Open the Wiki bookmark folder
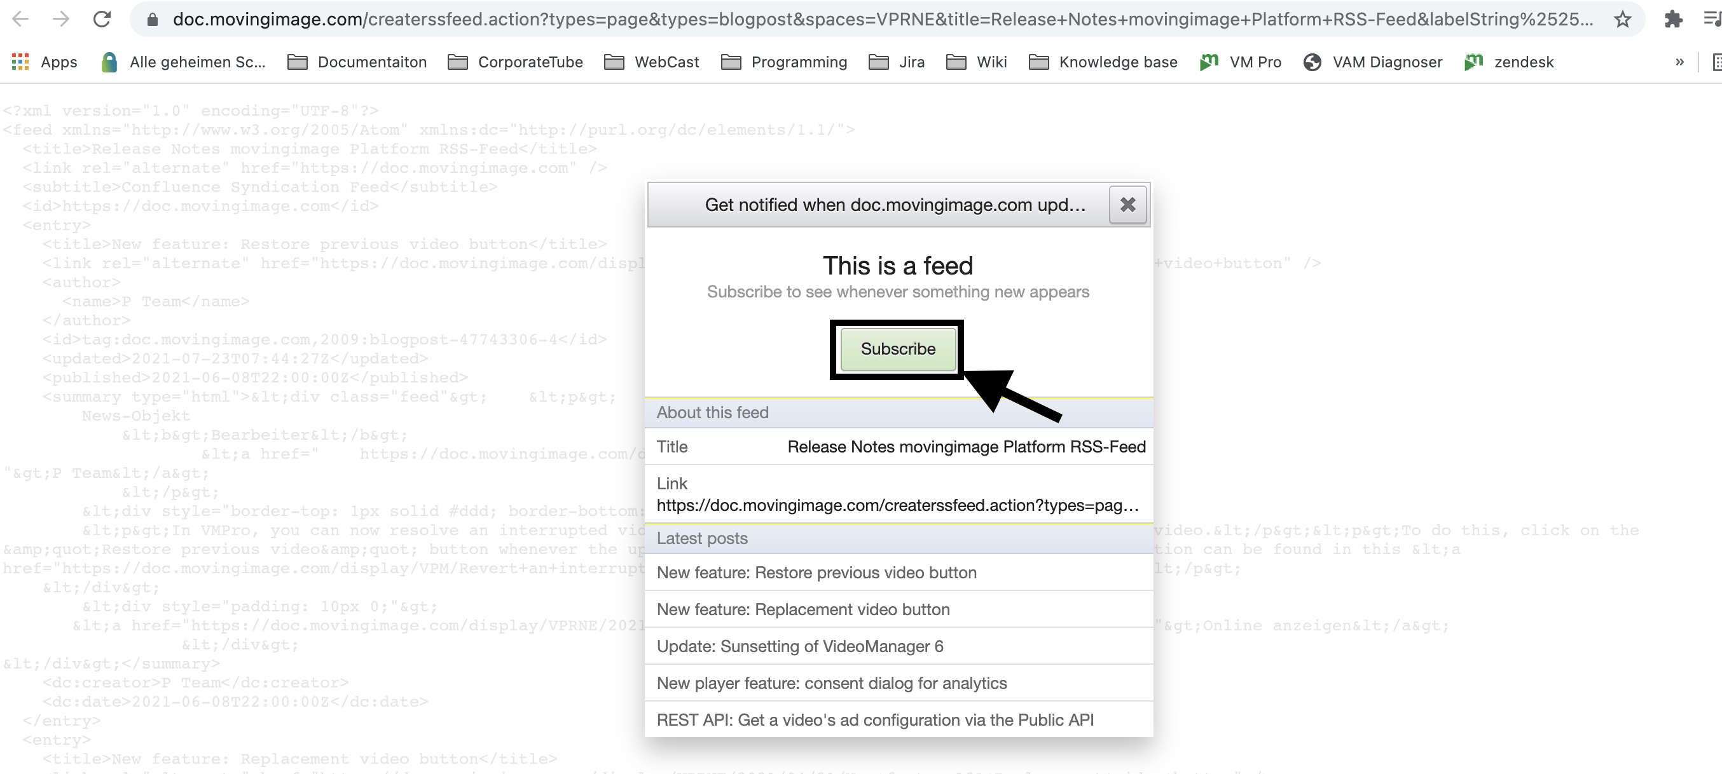 pos(977,62)
